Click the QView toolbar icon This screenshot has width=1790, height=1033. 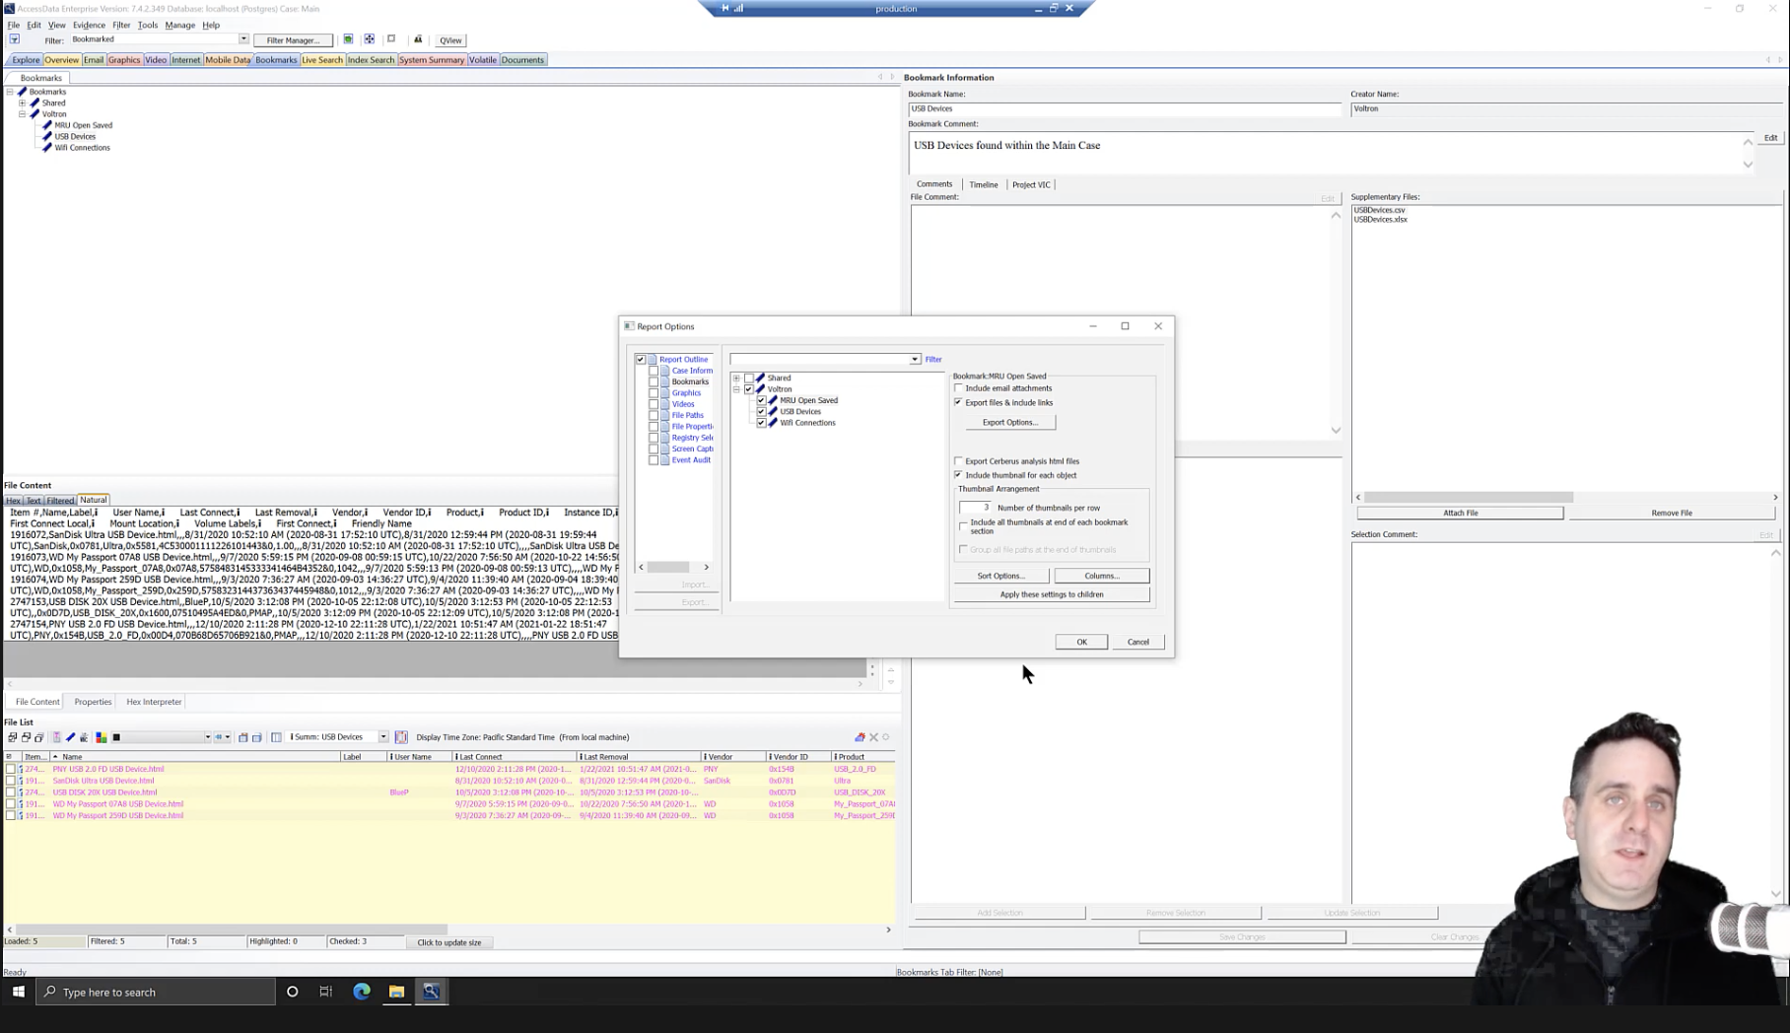coord(449,40)
